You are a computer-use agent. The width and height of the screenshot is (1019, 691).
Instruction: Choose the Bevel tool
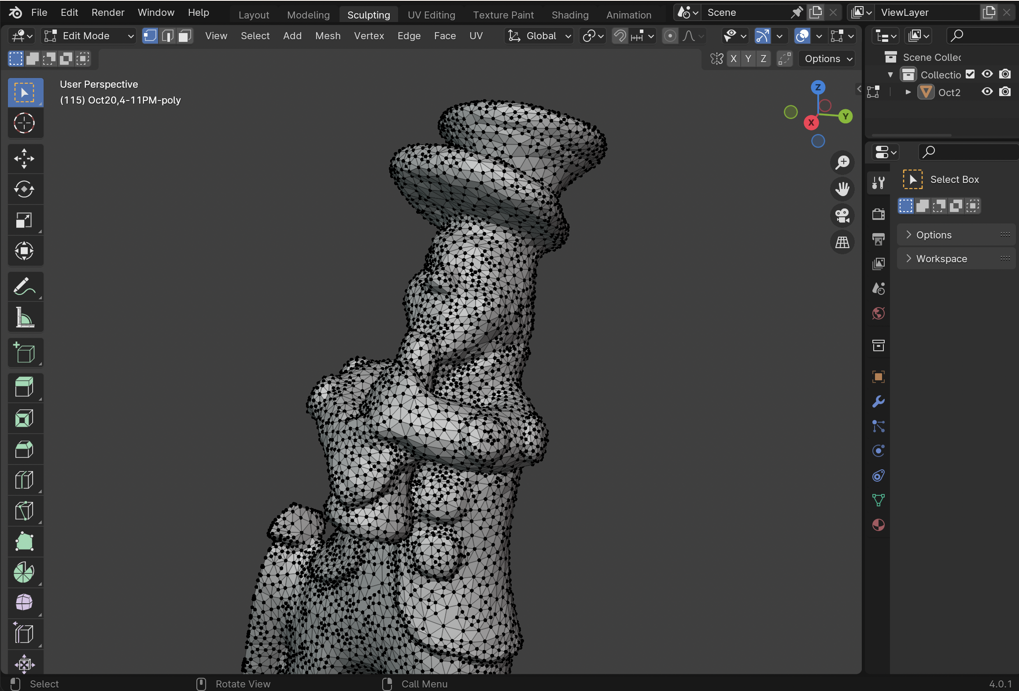tap(24, 449)
